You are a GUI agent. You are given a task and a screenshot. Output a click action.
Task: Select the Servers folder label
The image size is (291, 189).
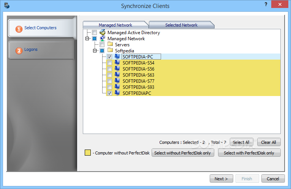point(122,45)
